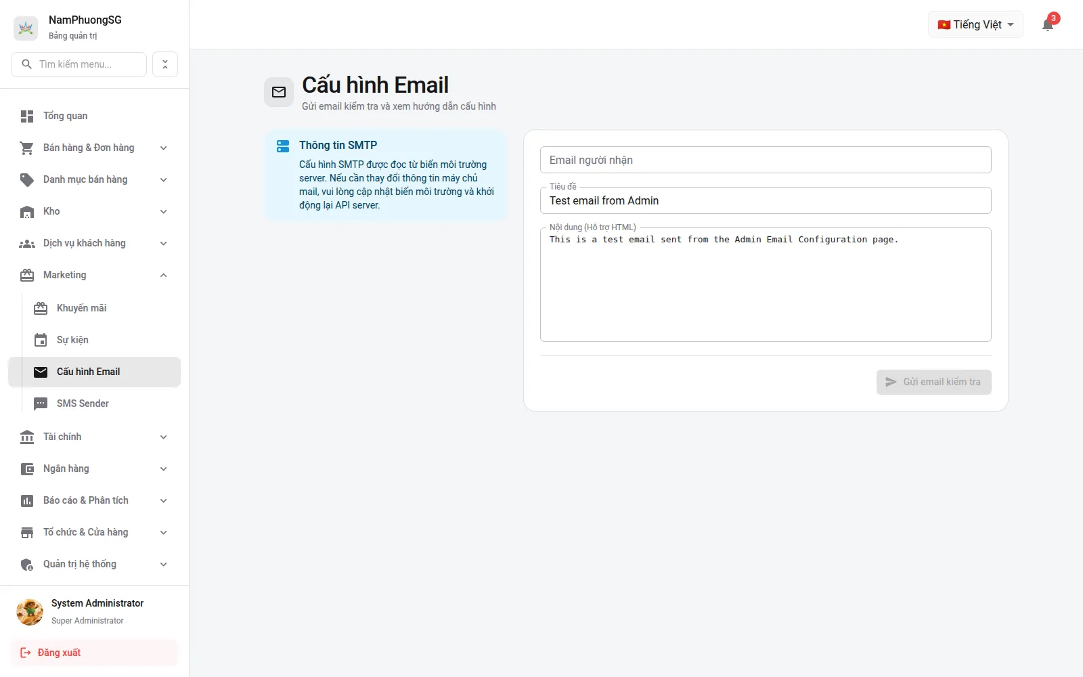Click the collapse-all menu arrows button
This screenshot has width=1083, height=677.
165,64
